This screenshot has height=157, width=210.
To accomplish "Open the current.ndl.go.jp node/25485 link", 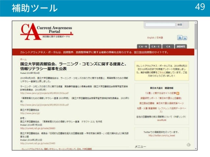I will 38,143.
